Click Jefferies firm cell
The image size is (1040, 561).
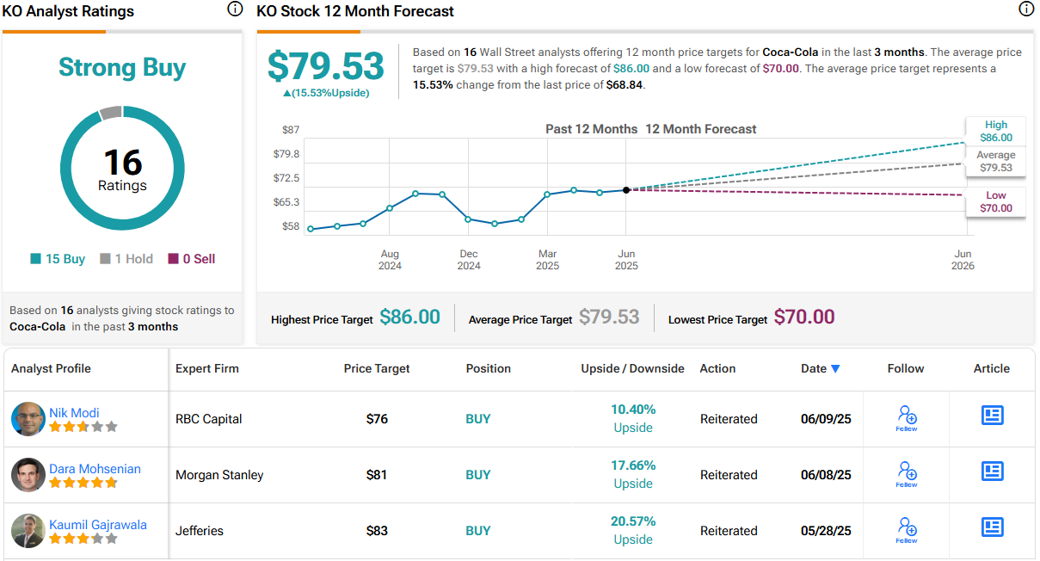[x=200, y=531]
